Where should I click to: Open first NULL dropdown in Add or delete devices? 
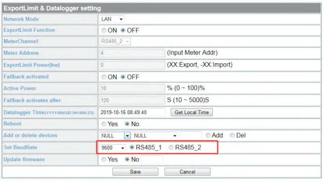(115, 136)
